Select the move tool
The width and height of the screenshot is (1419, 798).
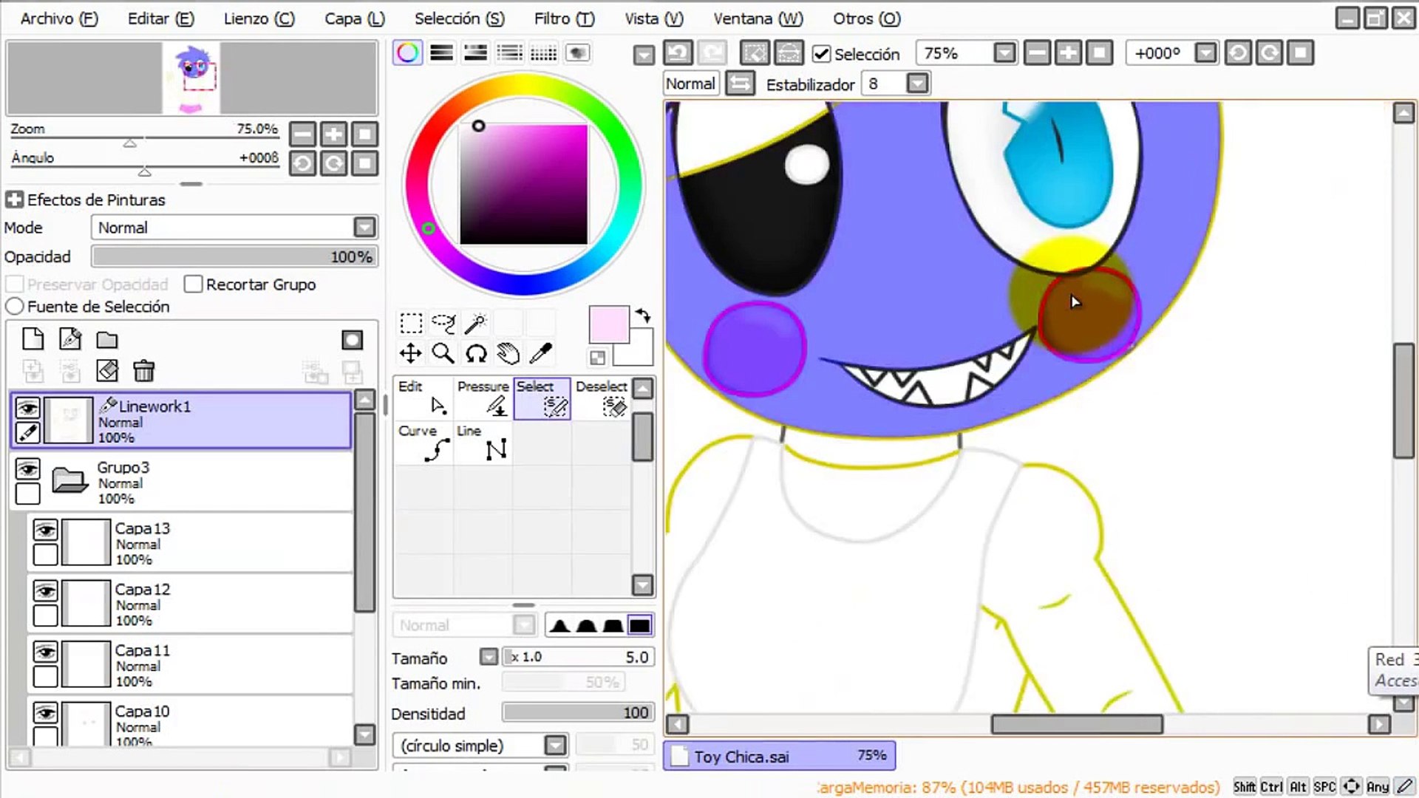pos(411,354)
